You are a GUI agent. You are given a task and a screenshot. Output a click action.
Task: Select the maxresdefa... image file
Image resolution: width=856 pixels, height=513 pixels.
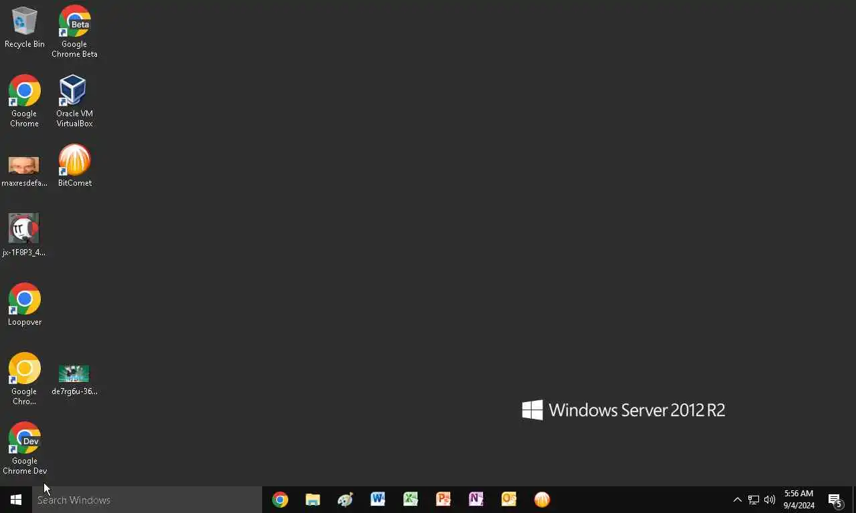click(25, 171)
